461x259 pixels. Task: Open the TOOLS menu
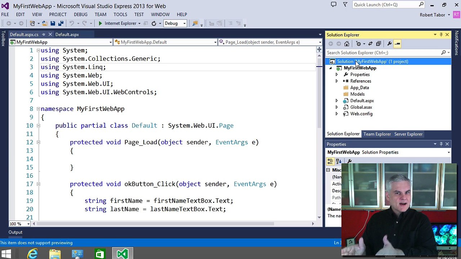120,14
